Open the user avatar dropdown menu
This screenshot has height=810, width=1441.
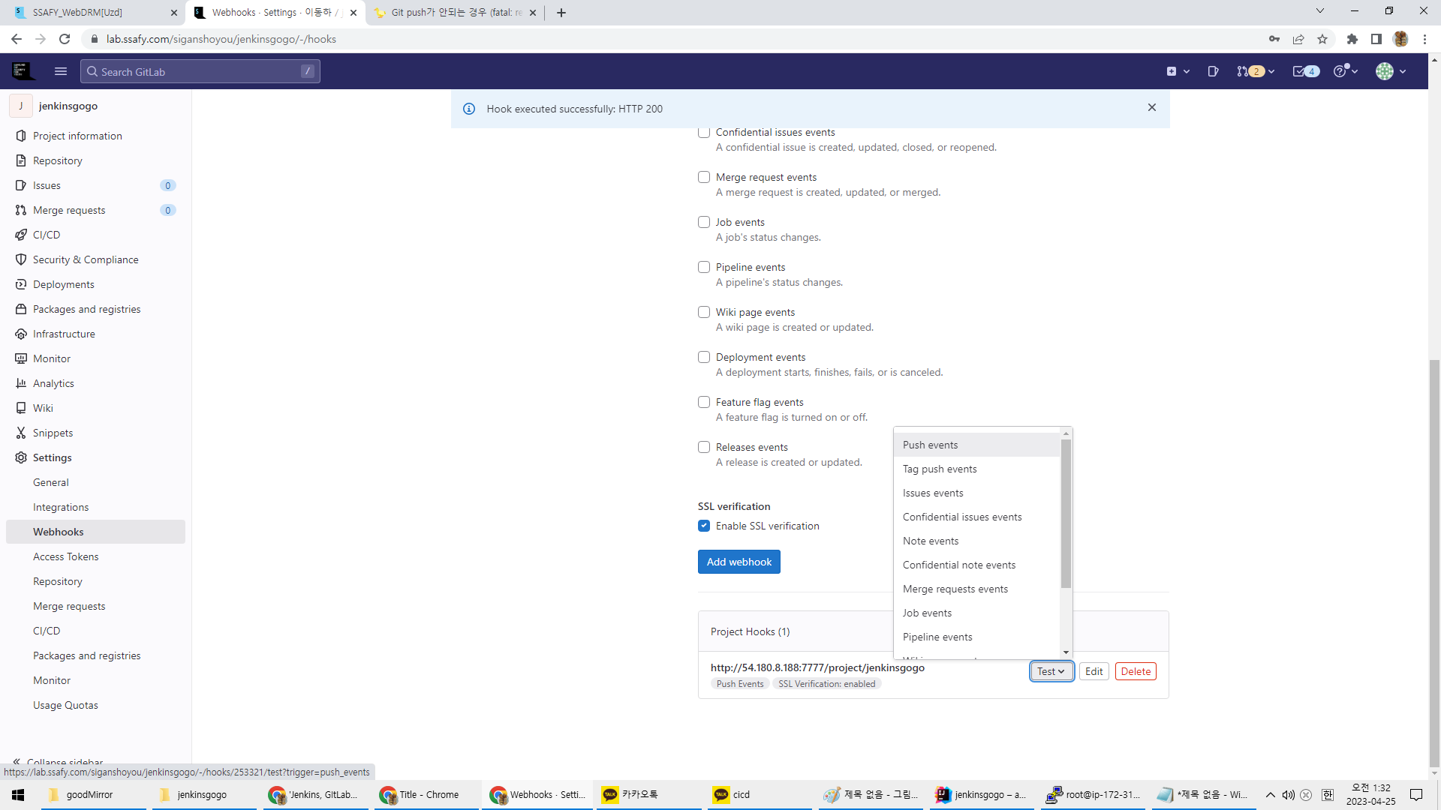(1390, 71)
